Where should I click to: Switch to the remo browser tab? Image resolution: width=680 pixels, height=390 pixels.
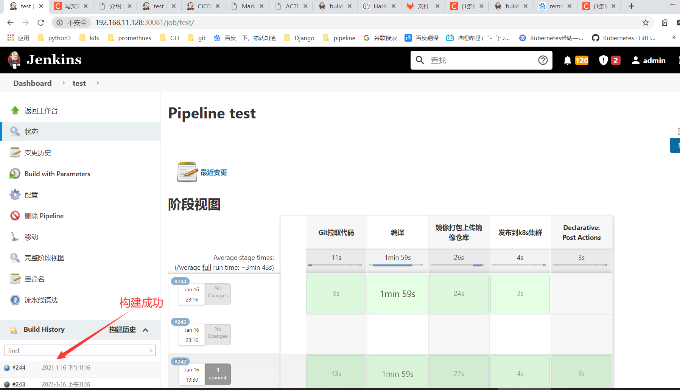pos(555,6)
